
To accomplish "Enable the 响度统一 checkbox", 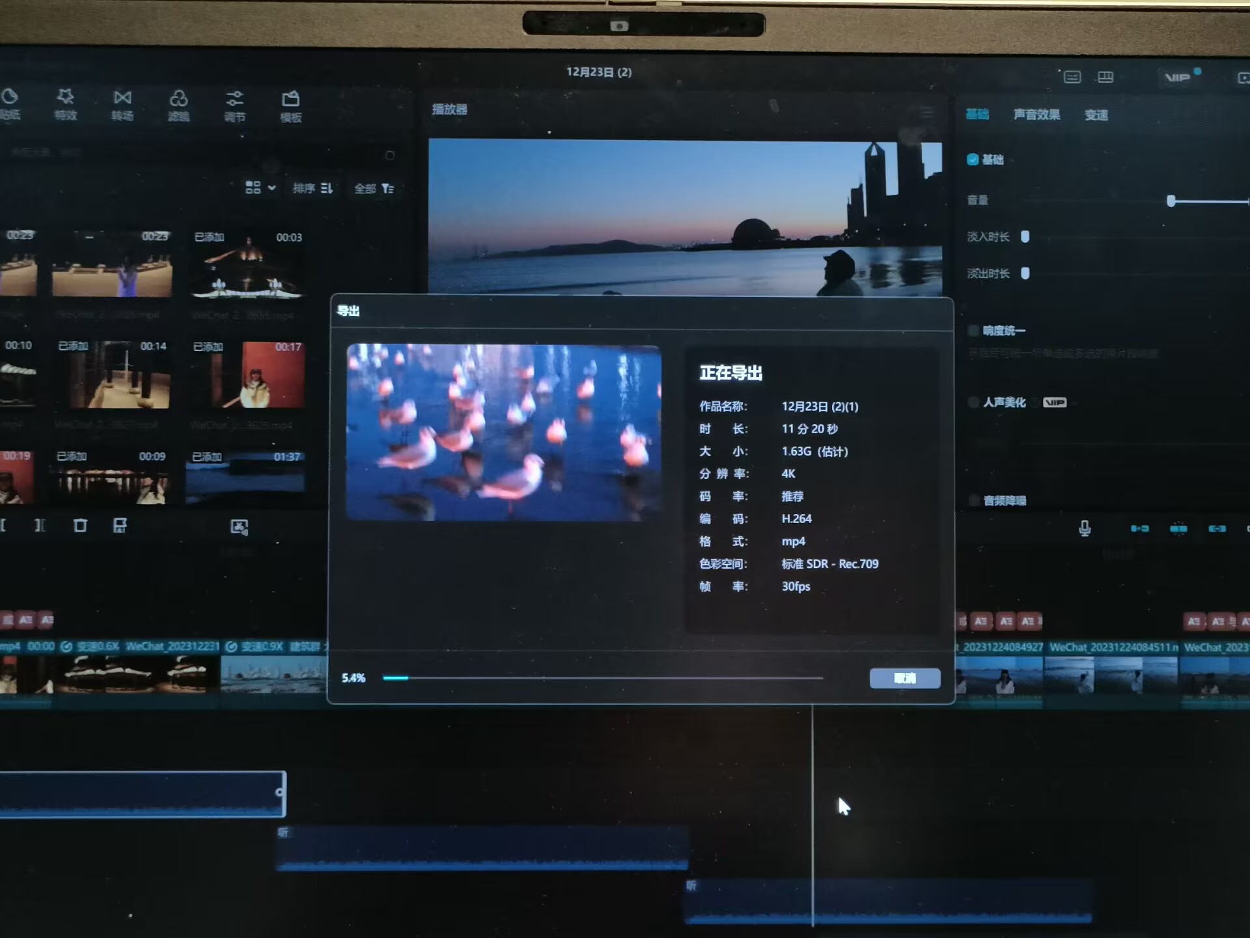I will click(974, 331).
